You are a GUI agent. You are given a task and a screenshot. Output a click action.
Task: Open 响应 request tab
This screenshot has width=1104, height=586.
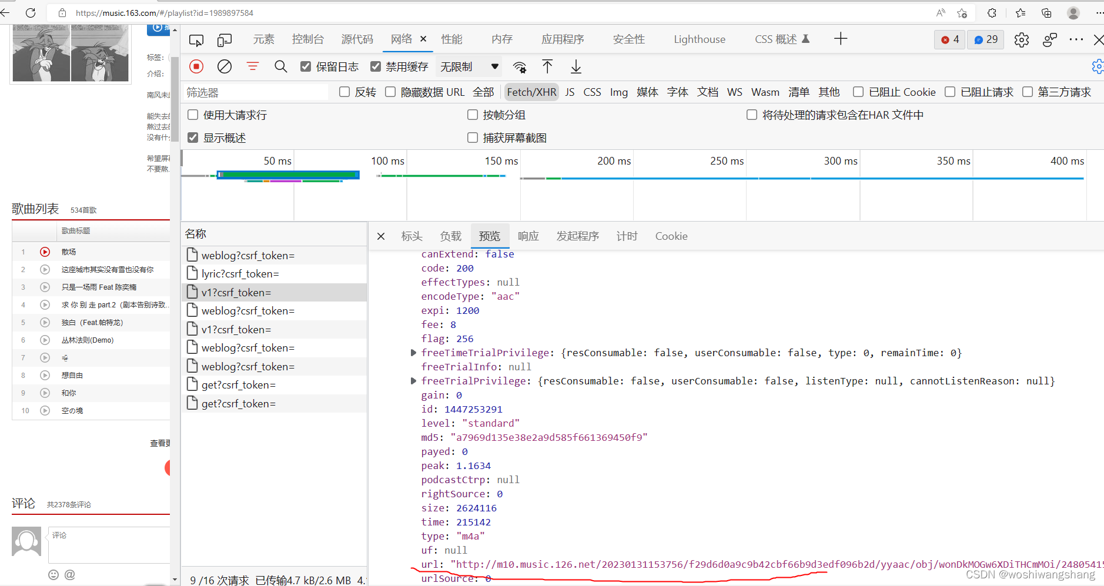[x=528, y=236]
